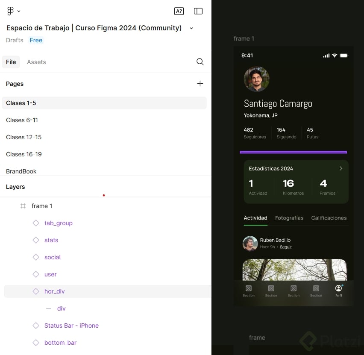Viewport: 364px width, 355px height.
Task: Click the 16 Kilometros statistic
Action: (293, 187)
